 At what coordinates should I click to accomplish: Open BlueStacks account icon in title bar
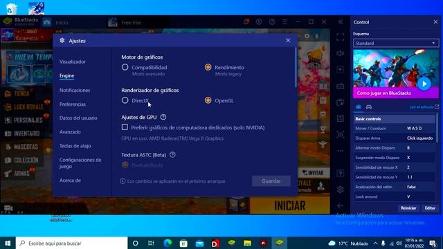click(x=259, y=21)
